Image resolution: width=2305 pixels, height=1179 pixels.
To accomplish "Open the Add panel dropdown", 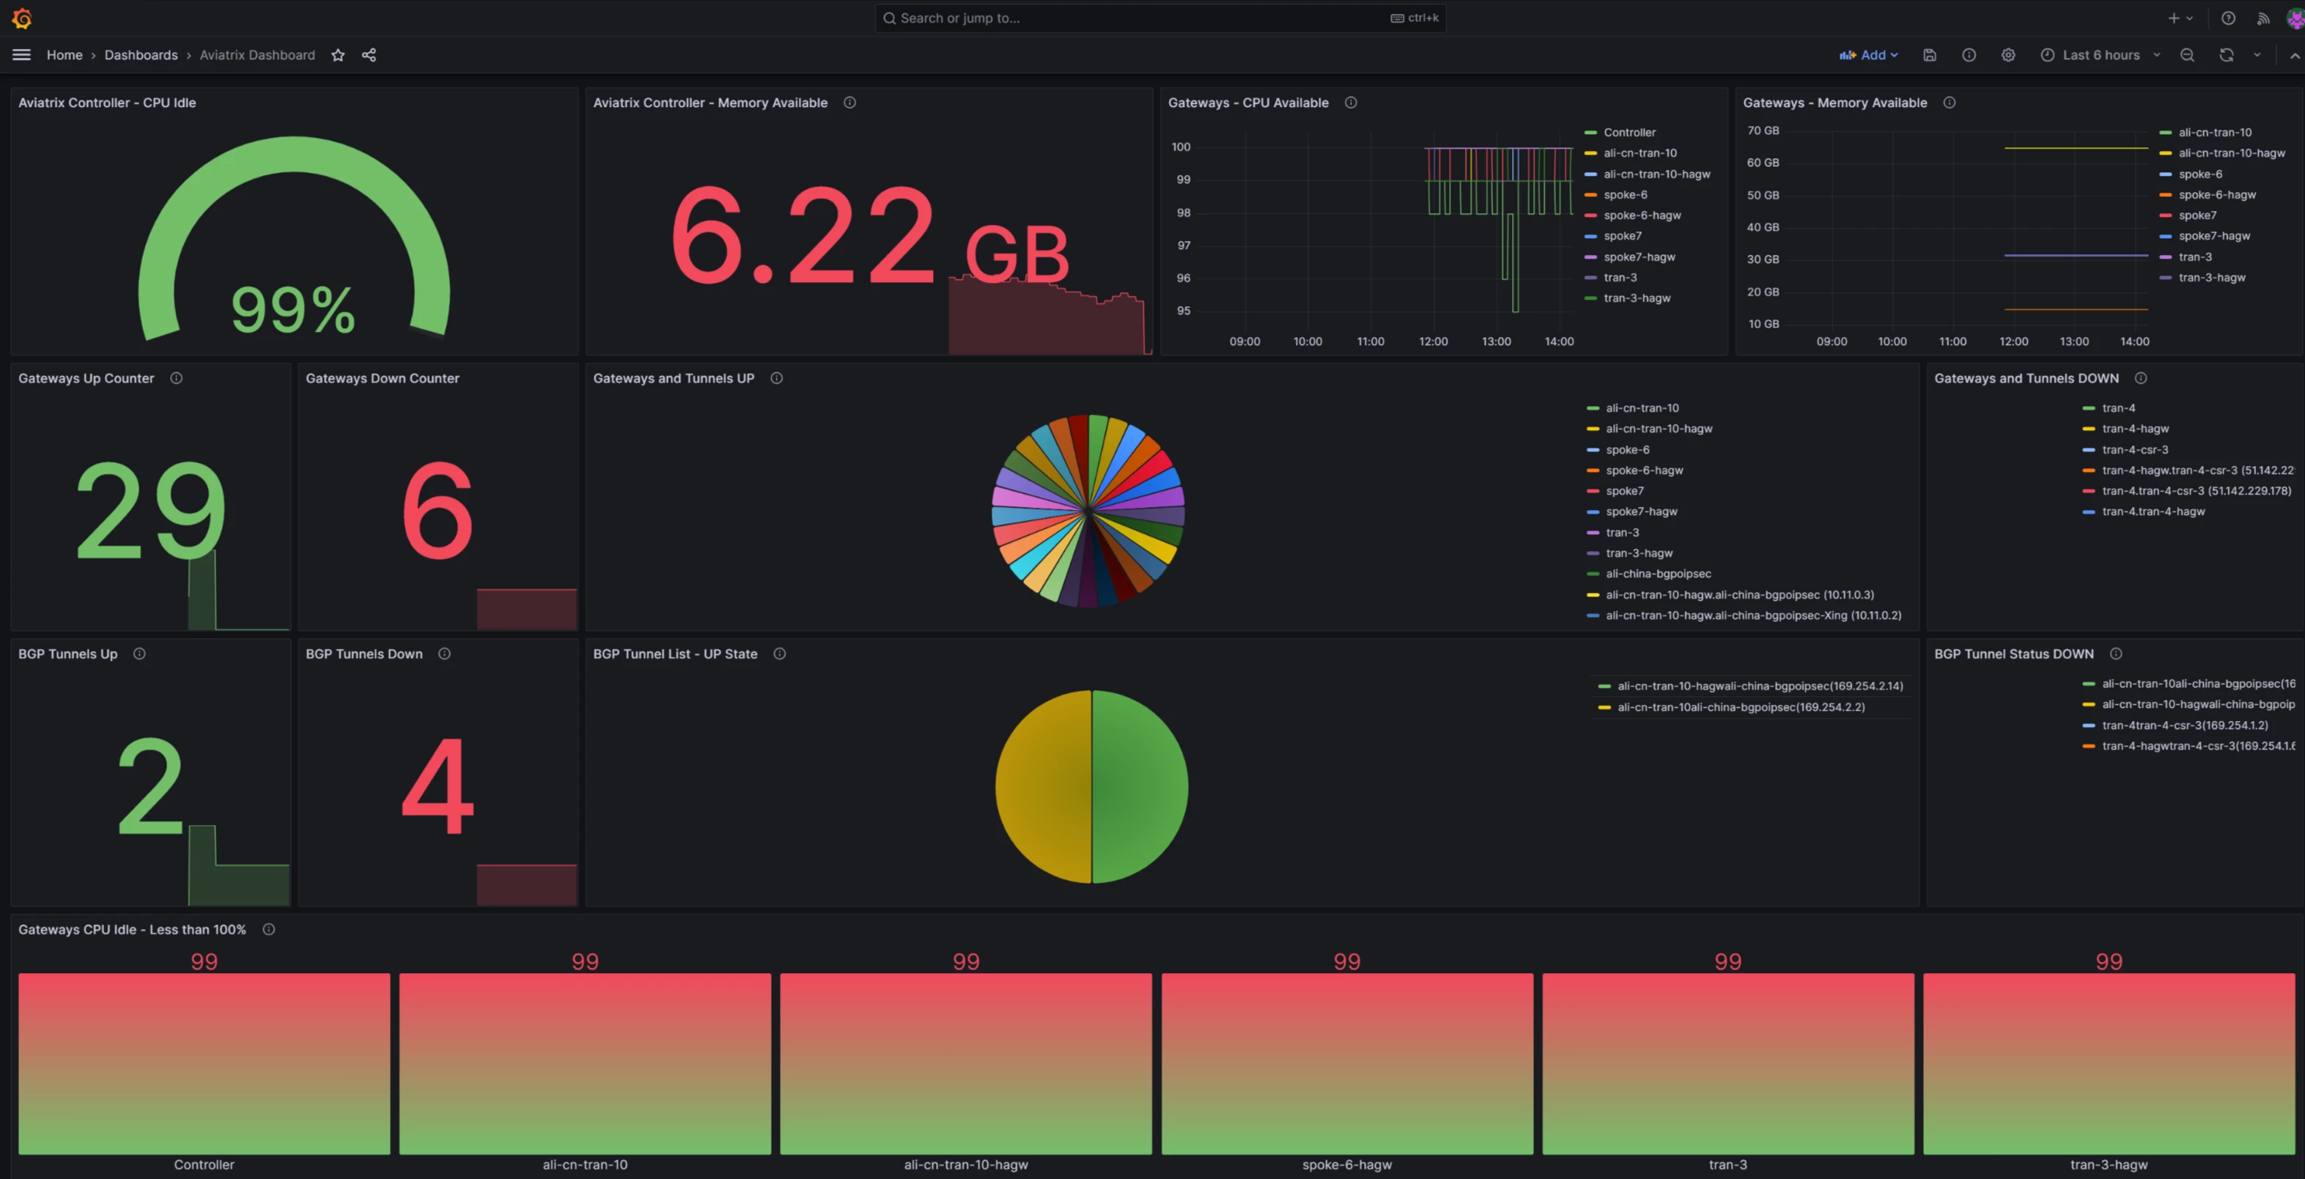I will (x=1868, y=54).
